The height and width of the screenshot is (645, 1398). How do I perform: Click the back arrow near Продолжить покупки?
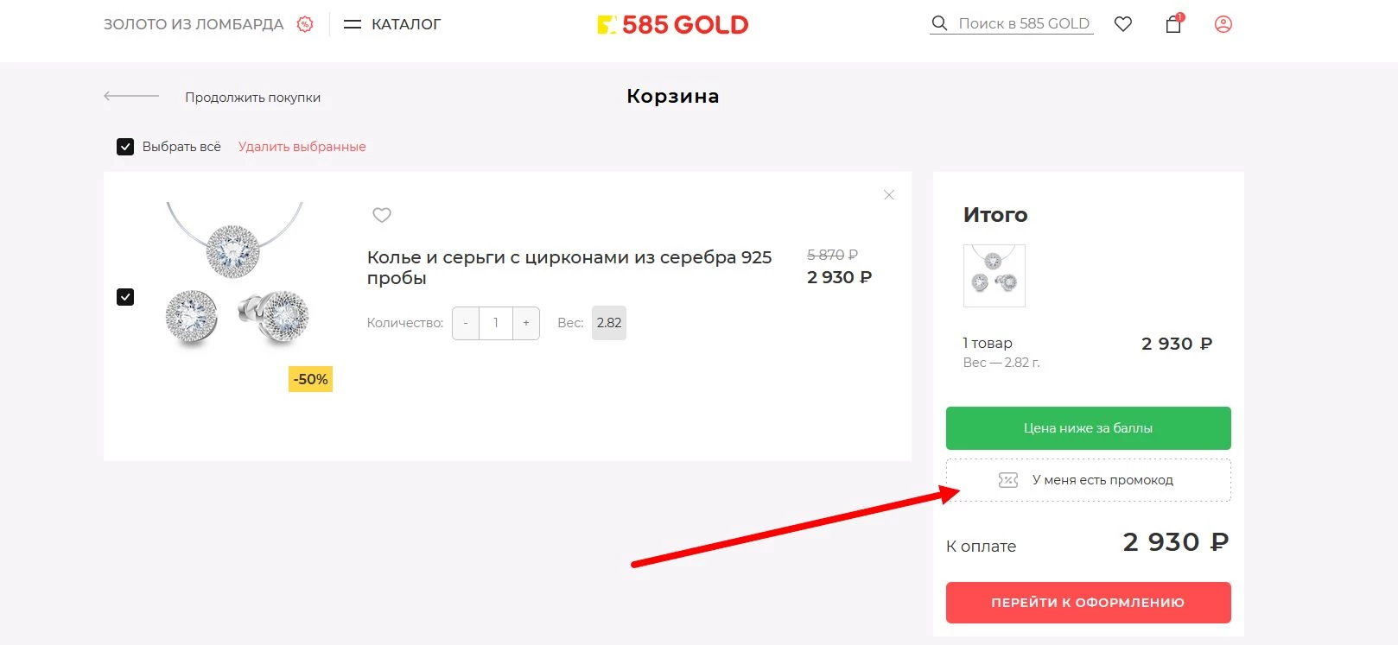[130, 96]
